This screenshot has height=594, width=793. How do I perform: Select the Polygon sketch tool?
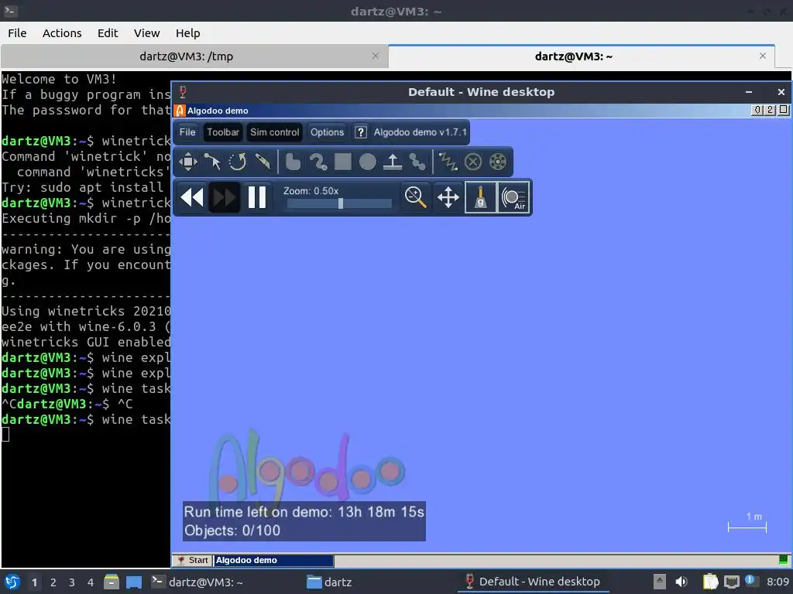coord(293,162)
